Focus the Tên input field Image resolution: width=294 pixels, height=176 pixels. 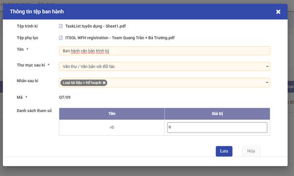(x=165, y=51)
